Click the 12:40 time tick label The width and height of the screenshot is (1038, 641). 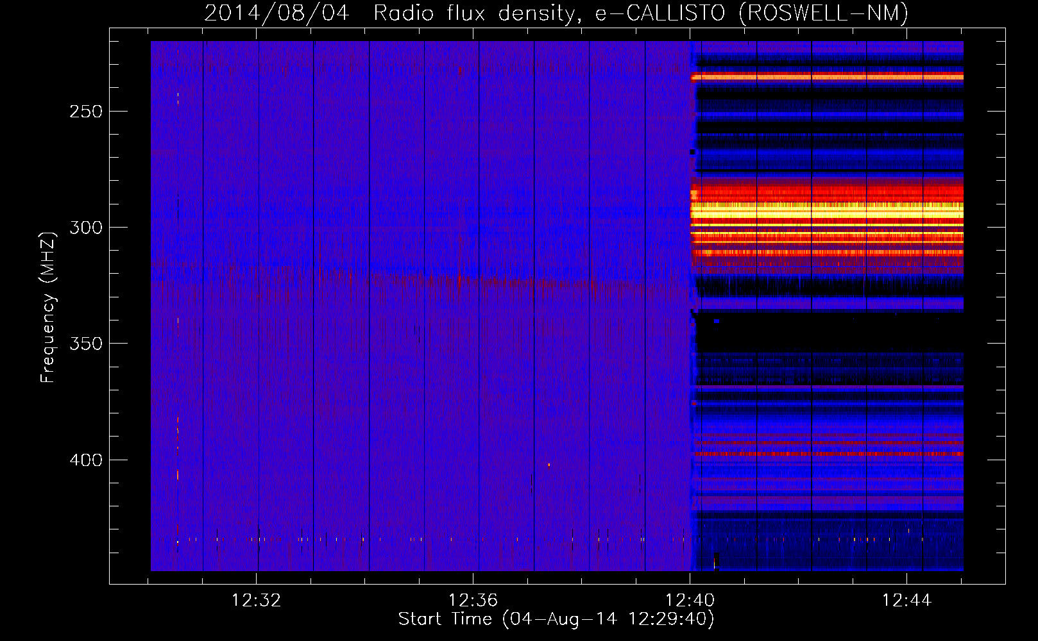click(690, 601)
